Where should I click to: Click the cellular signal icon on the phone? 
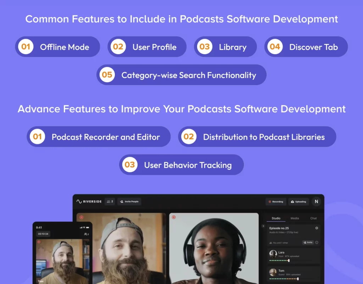pos(81,228)
